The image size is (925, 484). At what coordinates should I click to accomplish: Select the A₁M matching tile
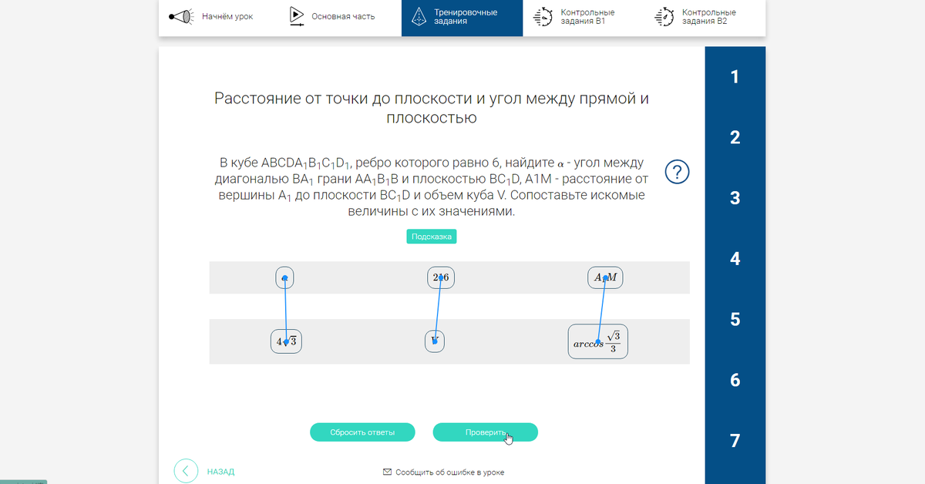[x=605, y=277]
